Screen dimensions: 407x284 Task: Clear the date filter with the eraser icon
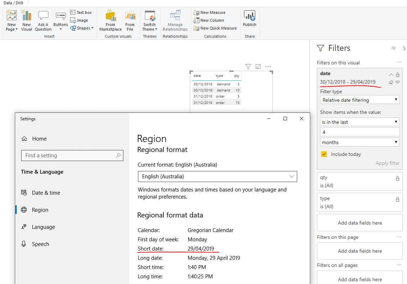click(391, 82)
